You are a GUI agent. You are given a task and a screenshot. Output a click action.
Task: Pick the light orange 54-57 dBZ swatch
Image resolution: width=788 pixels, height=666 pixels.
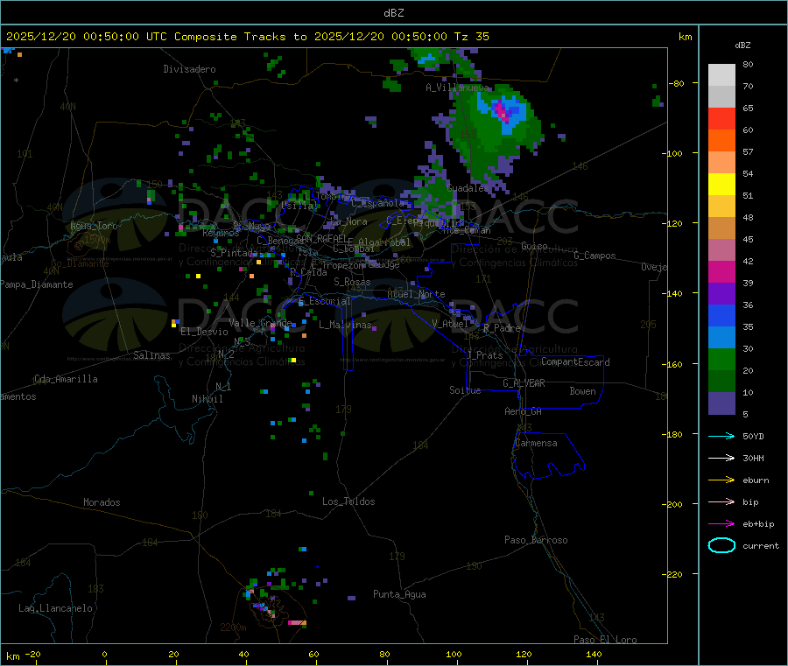(721, 162)
